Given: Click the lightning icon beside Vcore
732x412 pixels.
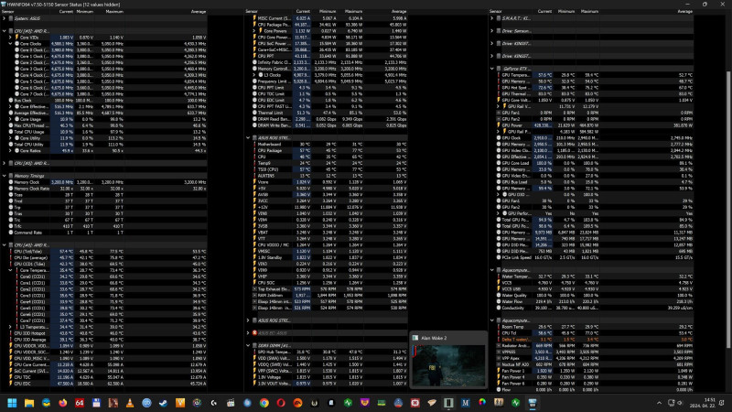Looking at the screenshot, I should click(254, 182).
